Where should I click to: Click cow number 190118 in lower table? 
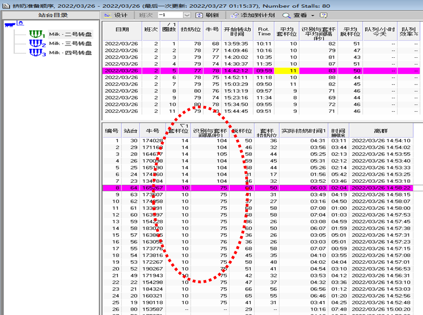[153, 302]
